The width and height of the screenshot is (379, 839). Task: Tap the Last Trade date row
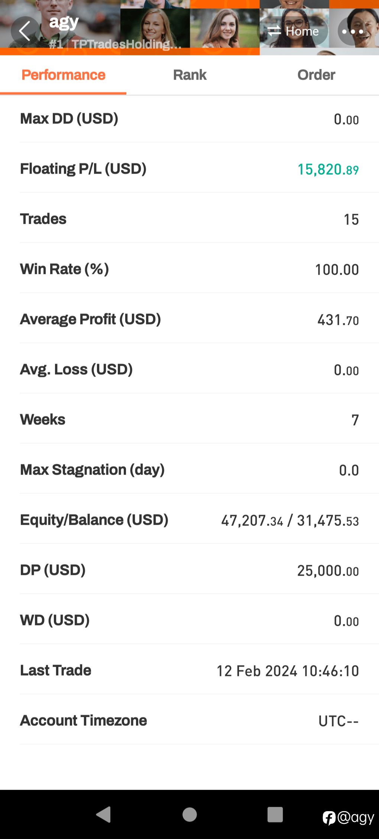point(189,670)
